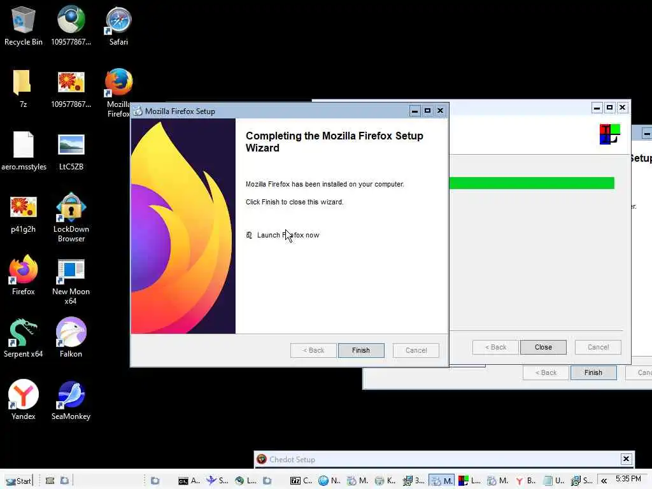The height and width of the screenshot is (489, 652).
Task: Click the 'Click Finish to close this wizard.' text
Action: 294,202
